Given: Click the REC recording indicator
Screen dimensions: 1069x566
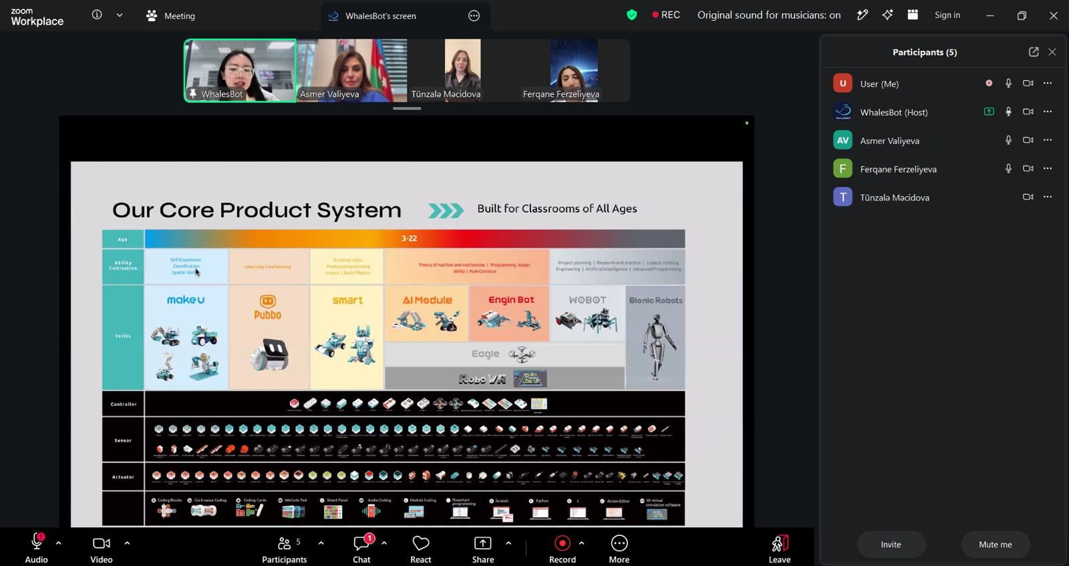Looking at the screenshot, I should [666, 15].
